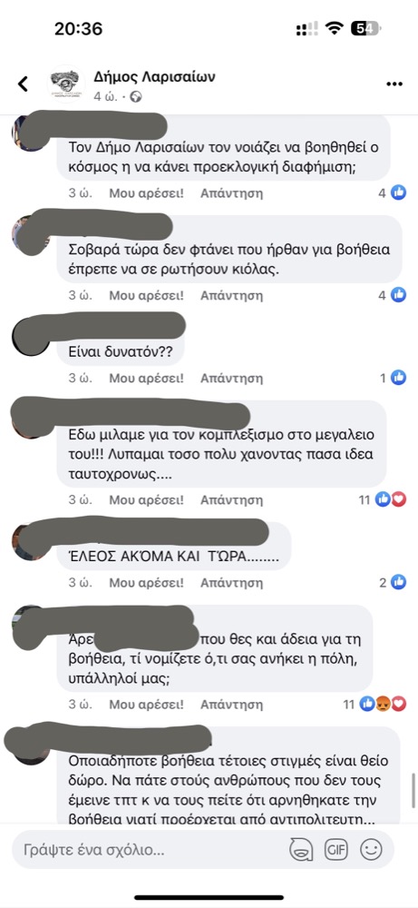Open the three-dots post options menu
This screenshot has height=908, width=418.
(x=394, y=84)
